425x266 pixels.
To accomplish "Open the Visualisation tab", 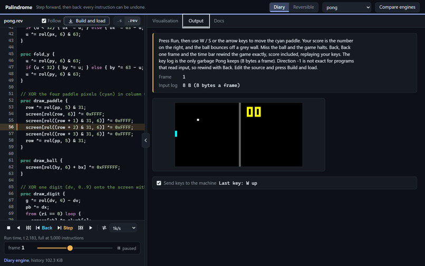I will coord(165,21).
